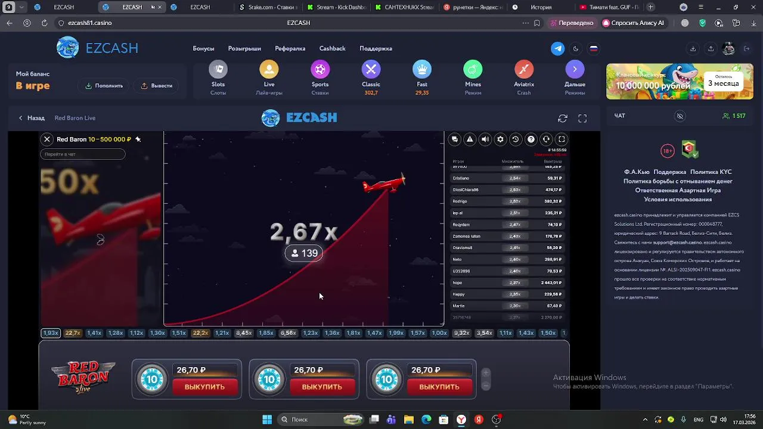
Task: Mute game sound with speaker icon
Action: (485, 139)
